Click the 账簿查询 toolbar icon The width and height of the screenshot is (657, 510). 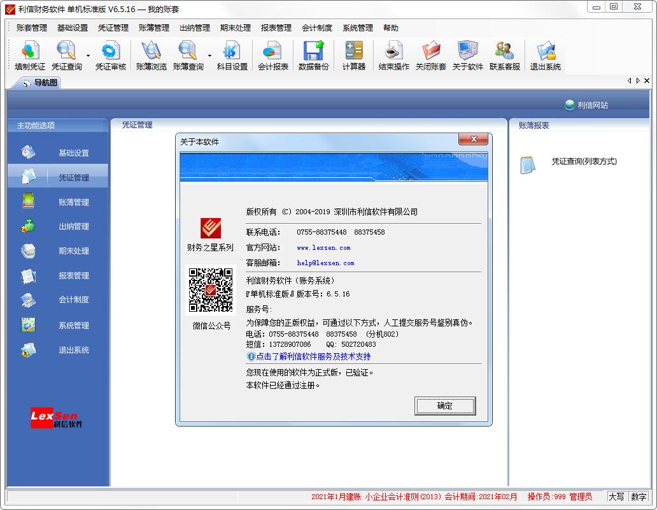pyautogui.click(x=188, y=56)
